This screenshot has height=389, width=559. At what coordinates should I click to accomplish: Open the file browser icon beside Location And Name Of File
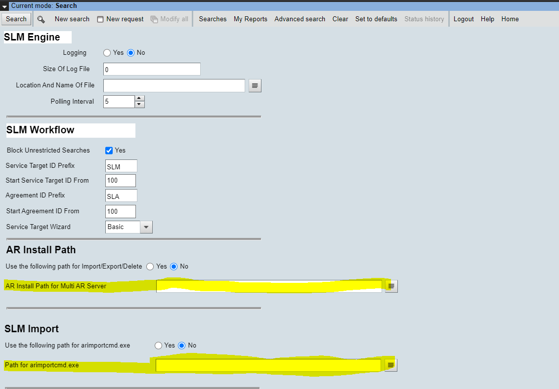coord(255,85)
